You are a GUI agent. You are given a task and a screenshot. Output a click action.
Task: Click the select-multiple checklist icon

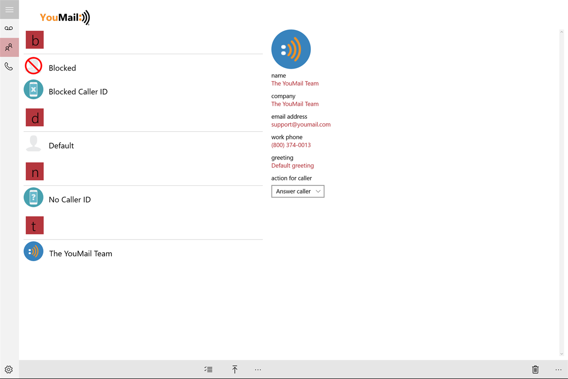click(x=209, y=370)
